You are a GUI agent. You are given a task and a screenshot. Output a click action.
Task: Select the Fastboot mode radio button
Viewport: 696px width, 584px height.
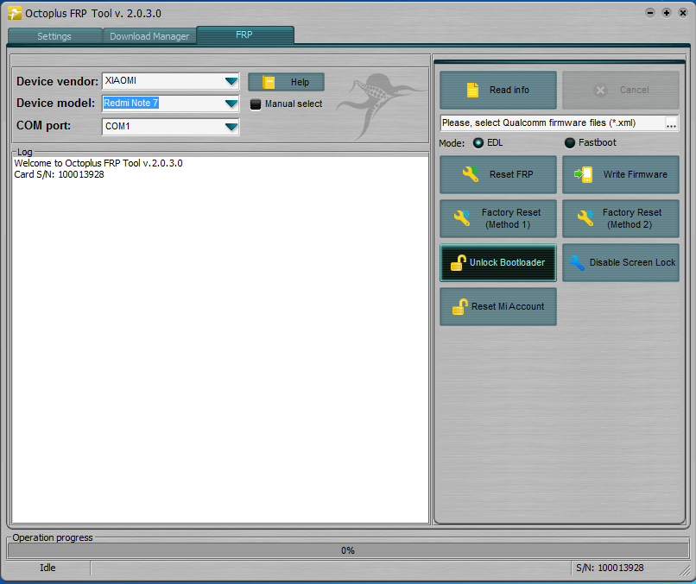point(570,143)
